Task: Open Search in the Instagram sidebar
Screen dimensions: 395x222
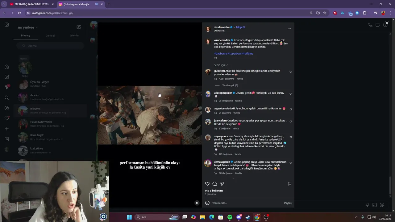Action: (x=7, y=98)
